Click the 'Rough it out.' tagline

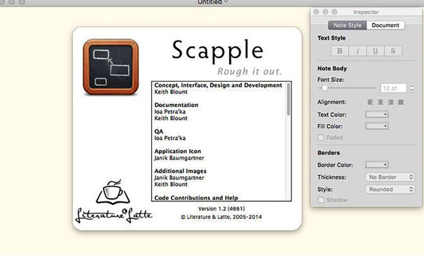click(249, 71)
